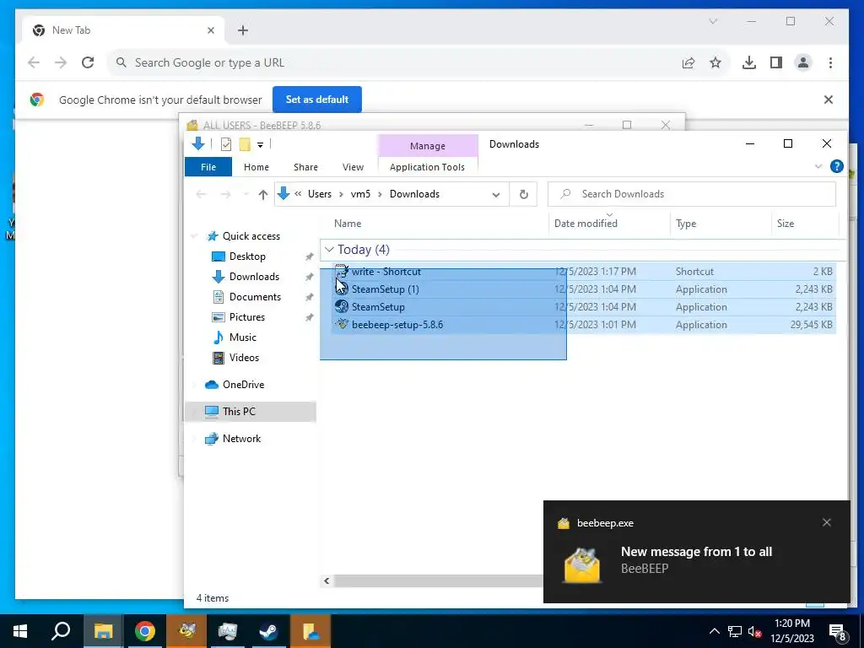Sort by Size column header

[786, 223]
